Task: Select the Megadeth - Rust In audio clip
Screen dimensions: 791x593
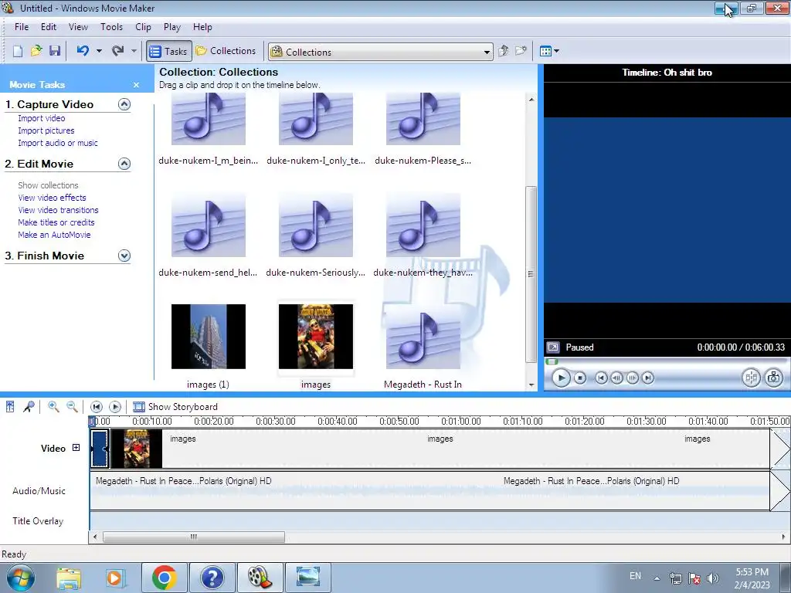Action: 423,347
